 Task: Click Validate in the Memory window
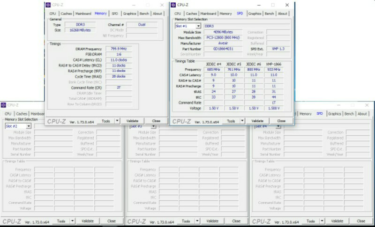pyautogui.click(x=132, y=121)
